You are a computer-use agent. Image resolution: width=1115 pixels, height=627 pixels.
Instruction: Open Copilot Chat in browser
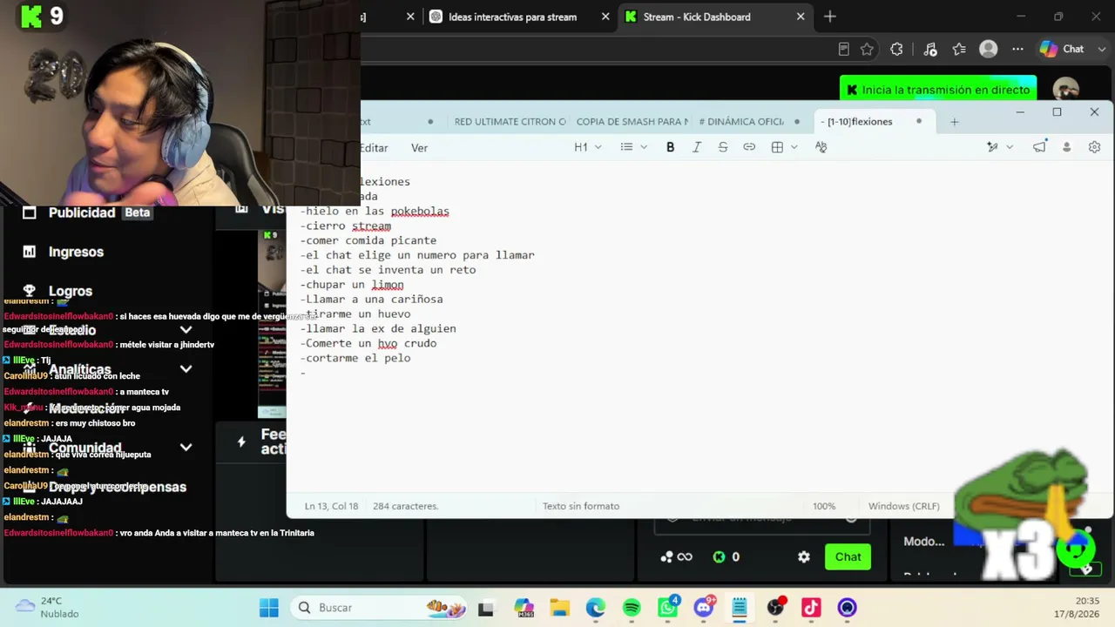(x=1061, y=49)
